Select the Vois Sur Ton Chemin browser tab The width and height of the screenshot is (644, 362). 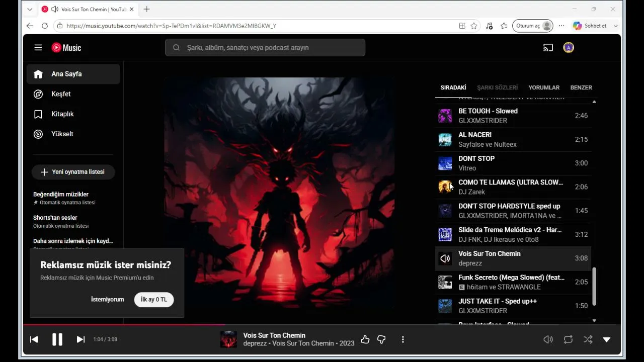coord(88,9)
